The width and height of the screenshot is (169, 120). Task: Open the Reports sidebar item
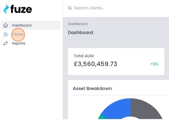point(31,43)
